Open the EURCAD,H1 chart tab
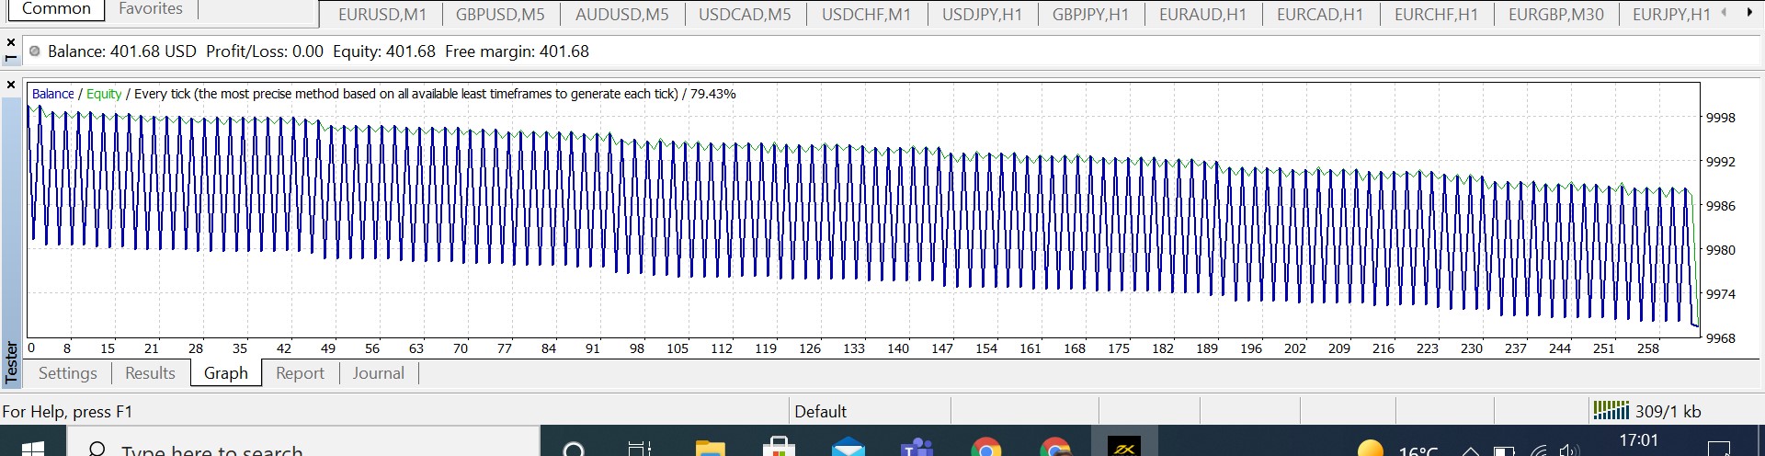Viewport: 1765px width, 456px height. (1320, 14)
